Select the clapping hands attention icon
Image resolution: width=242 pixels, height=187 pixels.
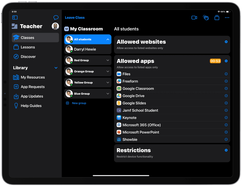(205, 18)
